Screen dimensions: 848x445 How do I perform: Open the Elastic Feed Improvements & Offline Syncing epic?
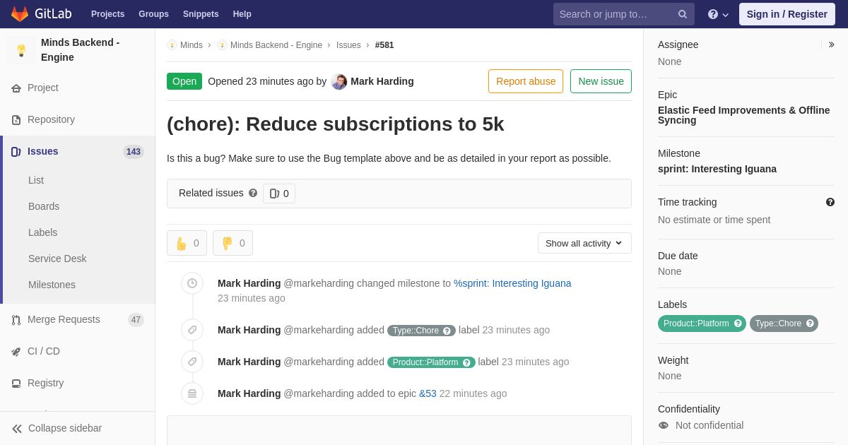click(744, 115)
